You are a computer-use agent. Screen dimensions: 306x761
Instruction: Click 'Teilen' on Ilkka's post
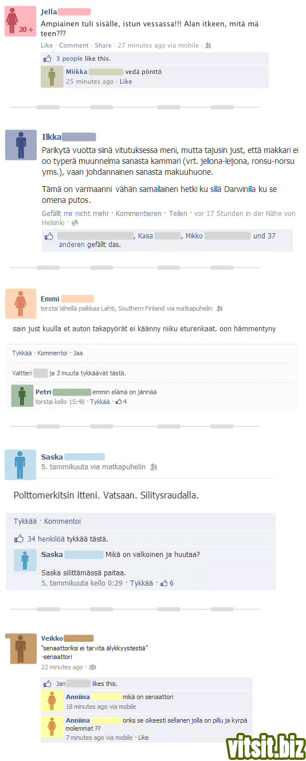coord(178,213)
